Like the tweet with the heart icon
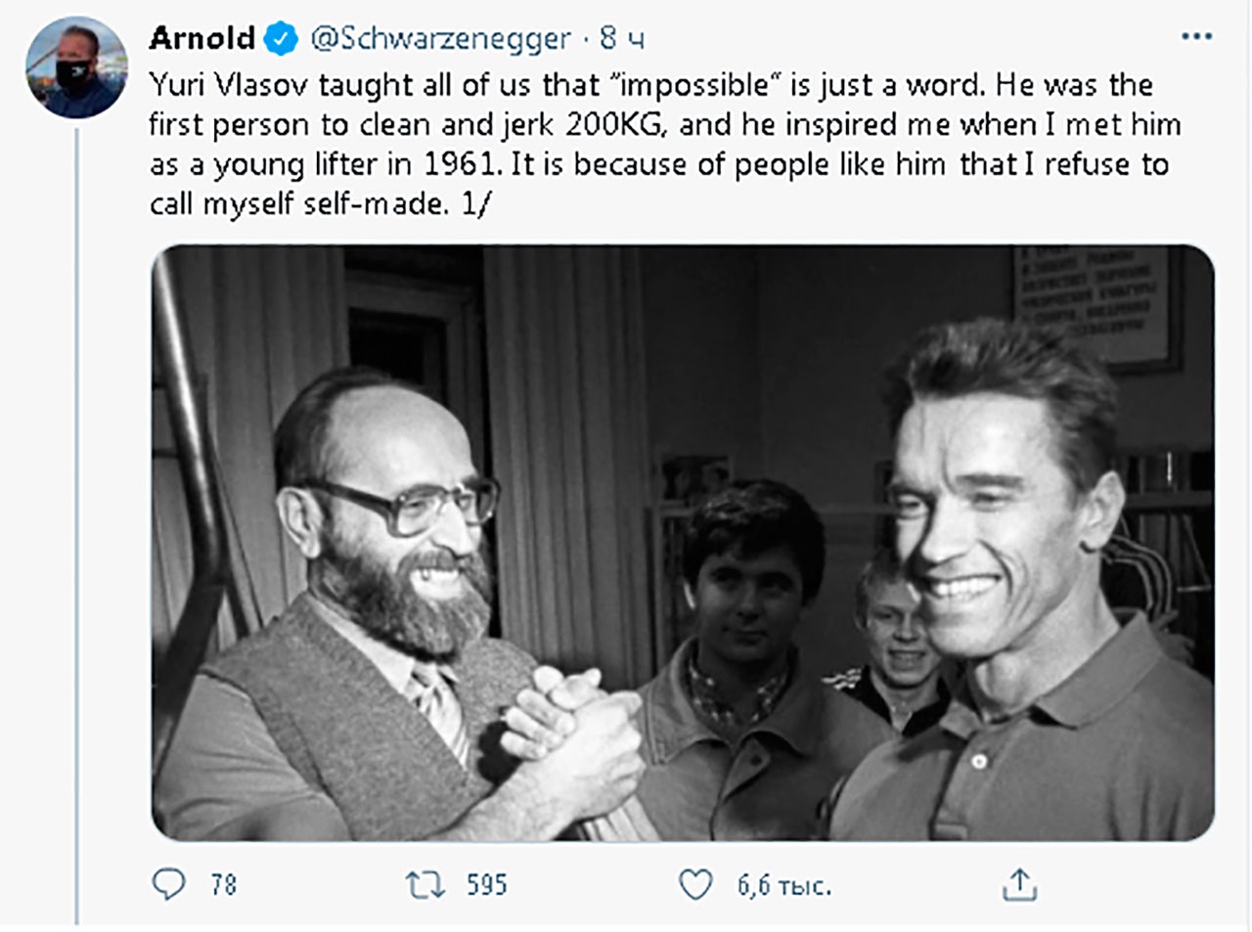The width and height of the screenshot is (1252, 932). click(x=695, y=884)
